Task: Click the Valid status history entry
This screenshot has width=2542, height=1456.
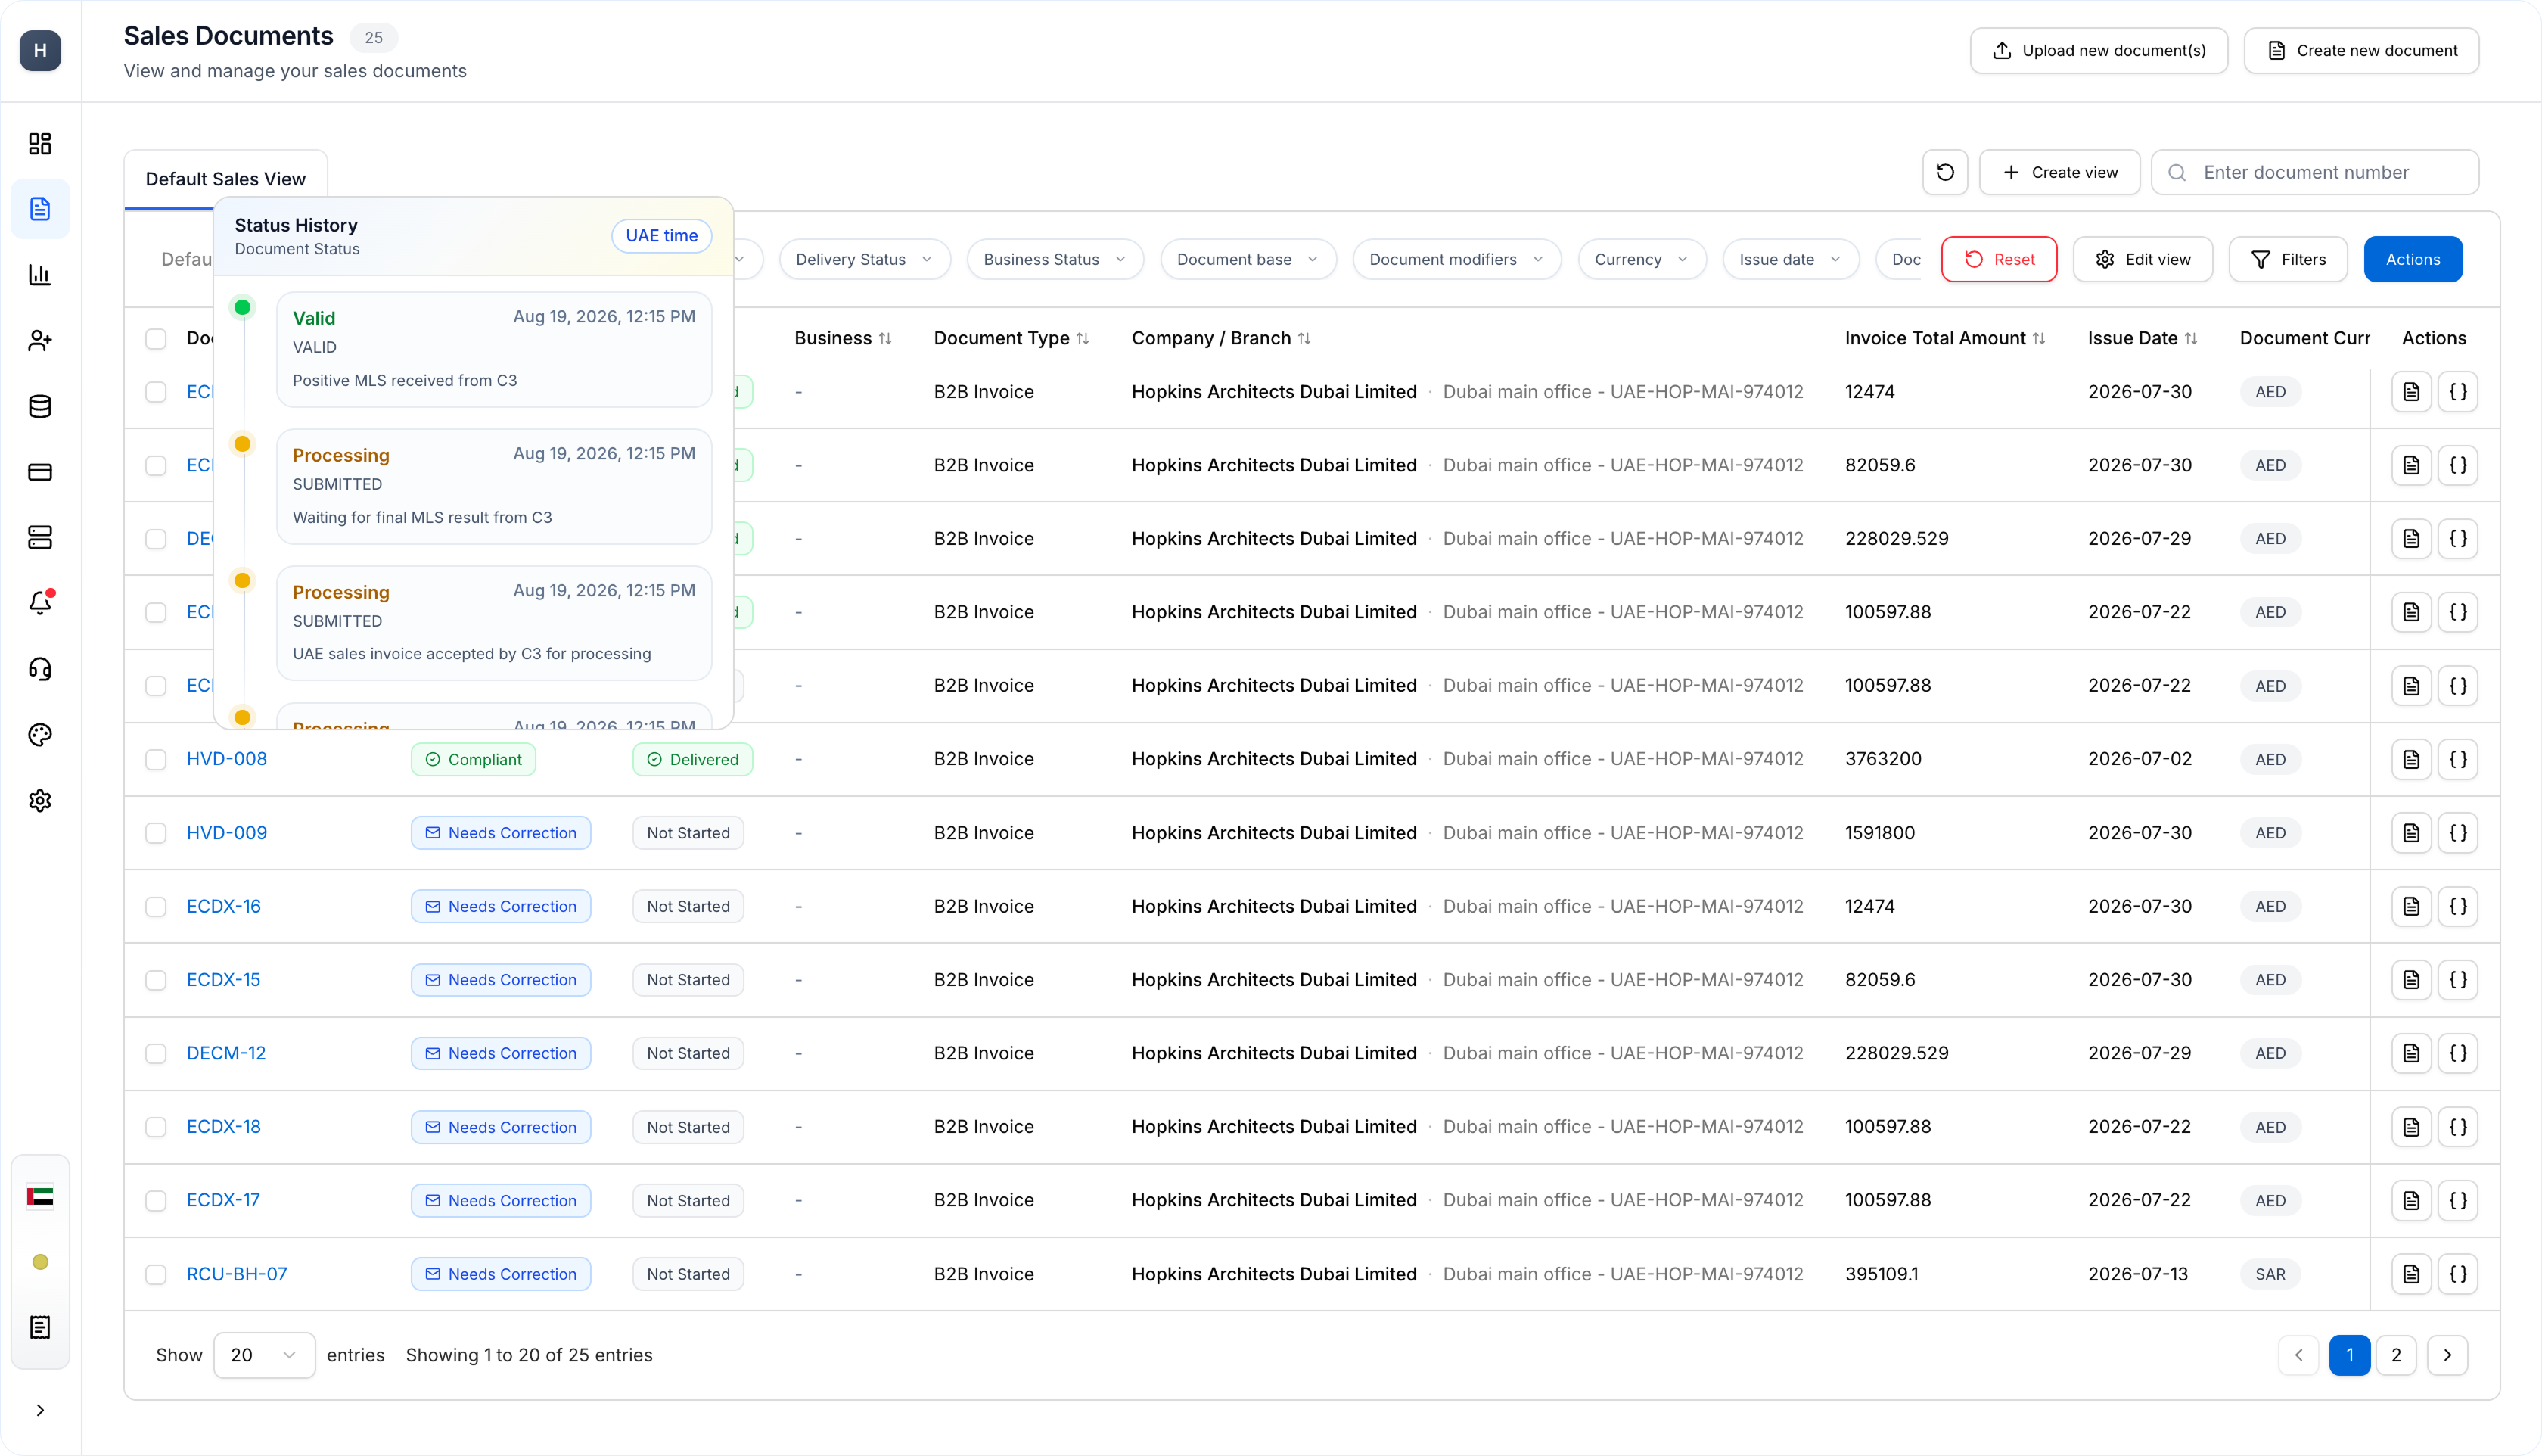Action: [x=494, y=349]
